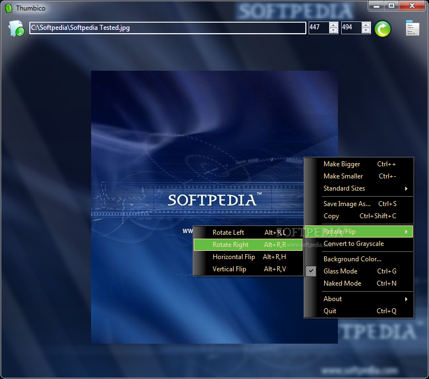The image size is (429, 379).
Task: Select Vertical Flip in submenu
Action: coord(248,269)
